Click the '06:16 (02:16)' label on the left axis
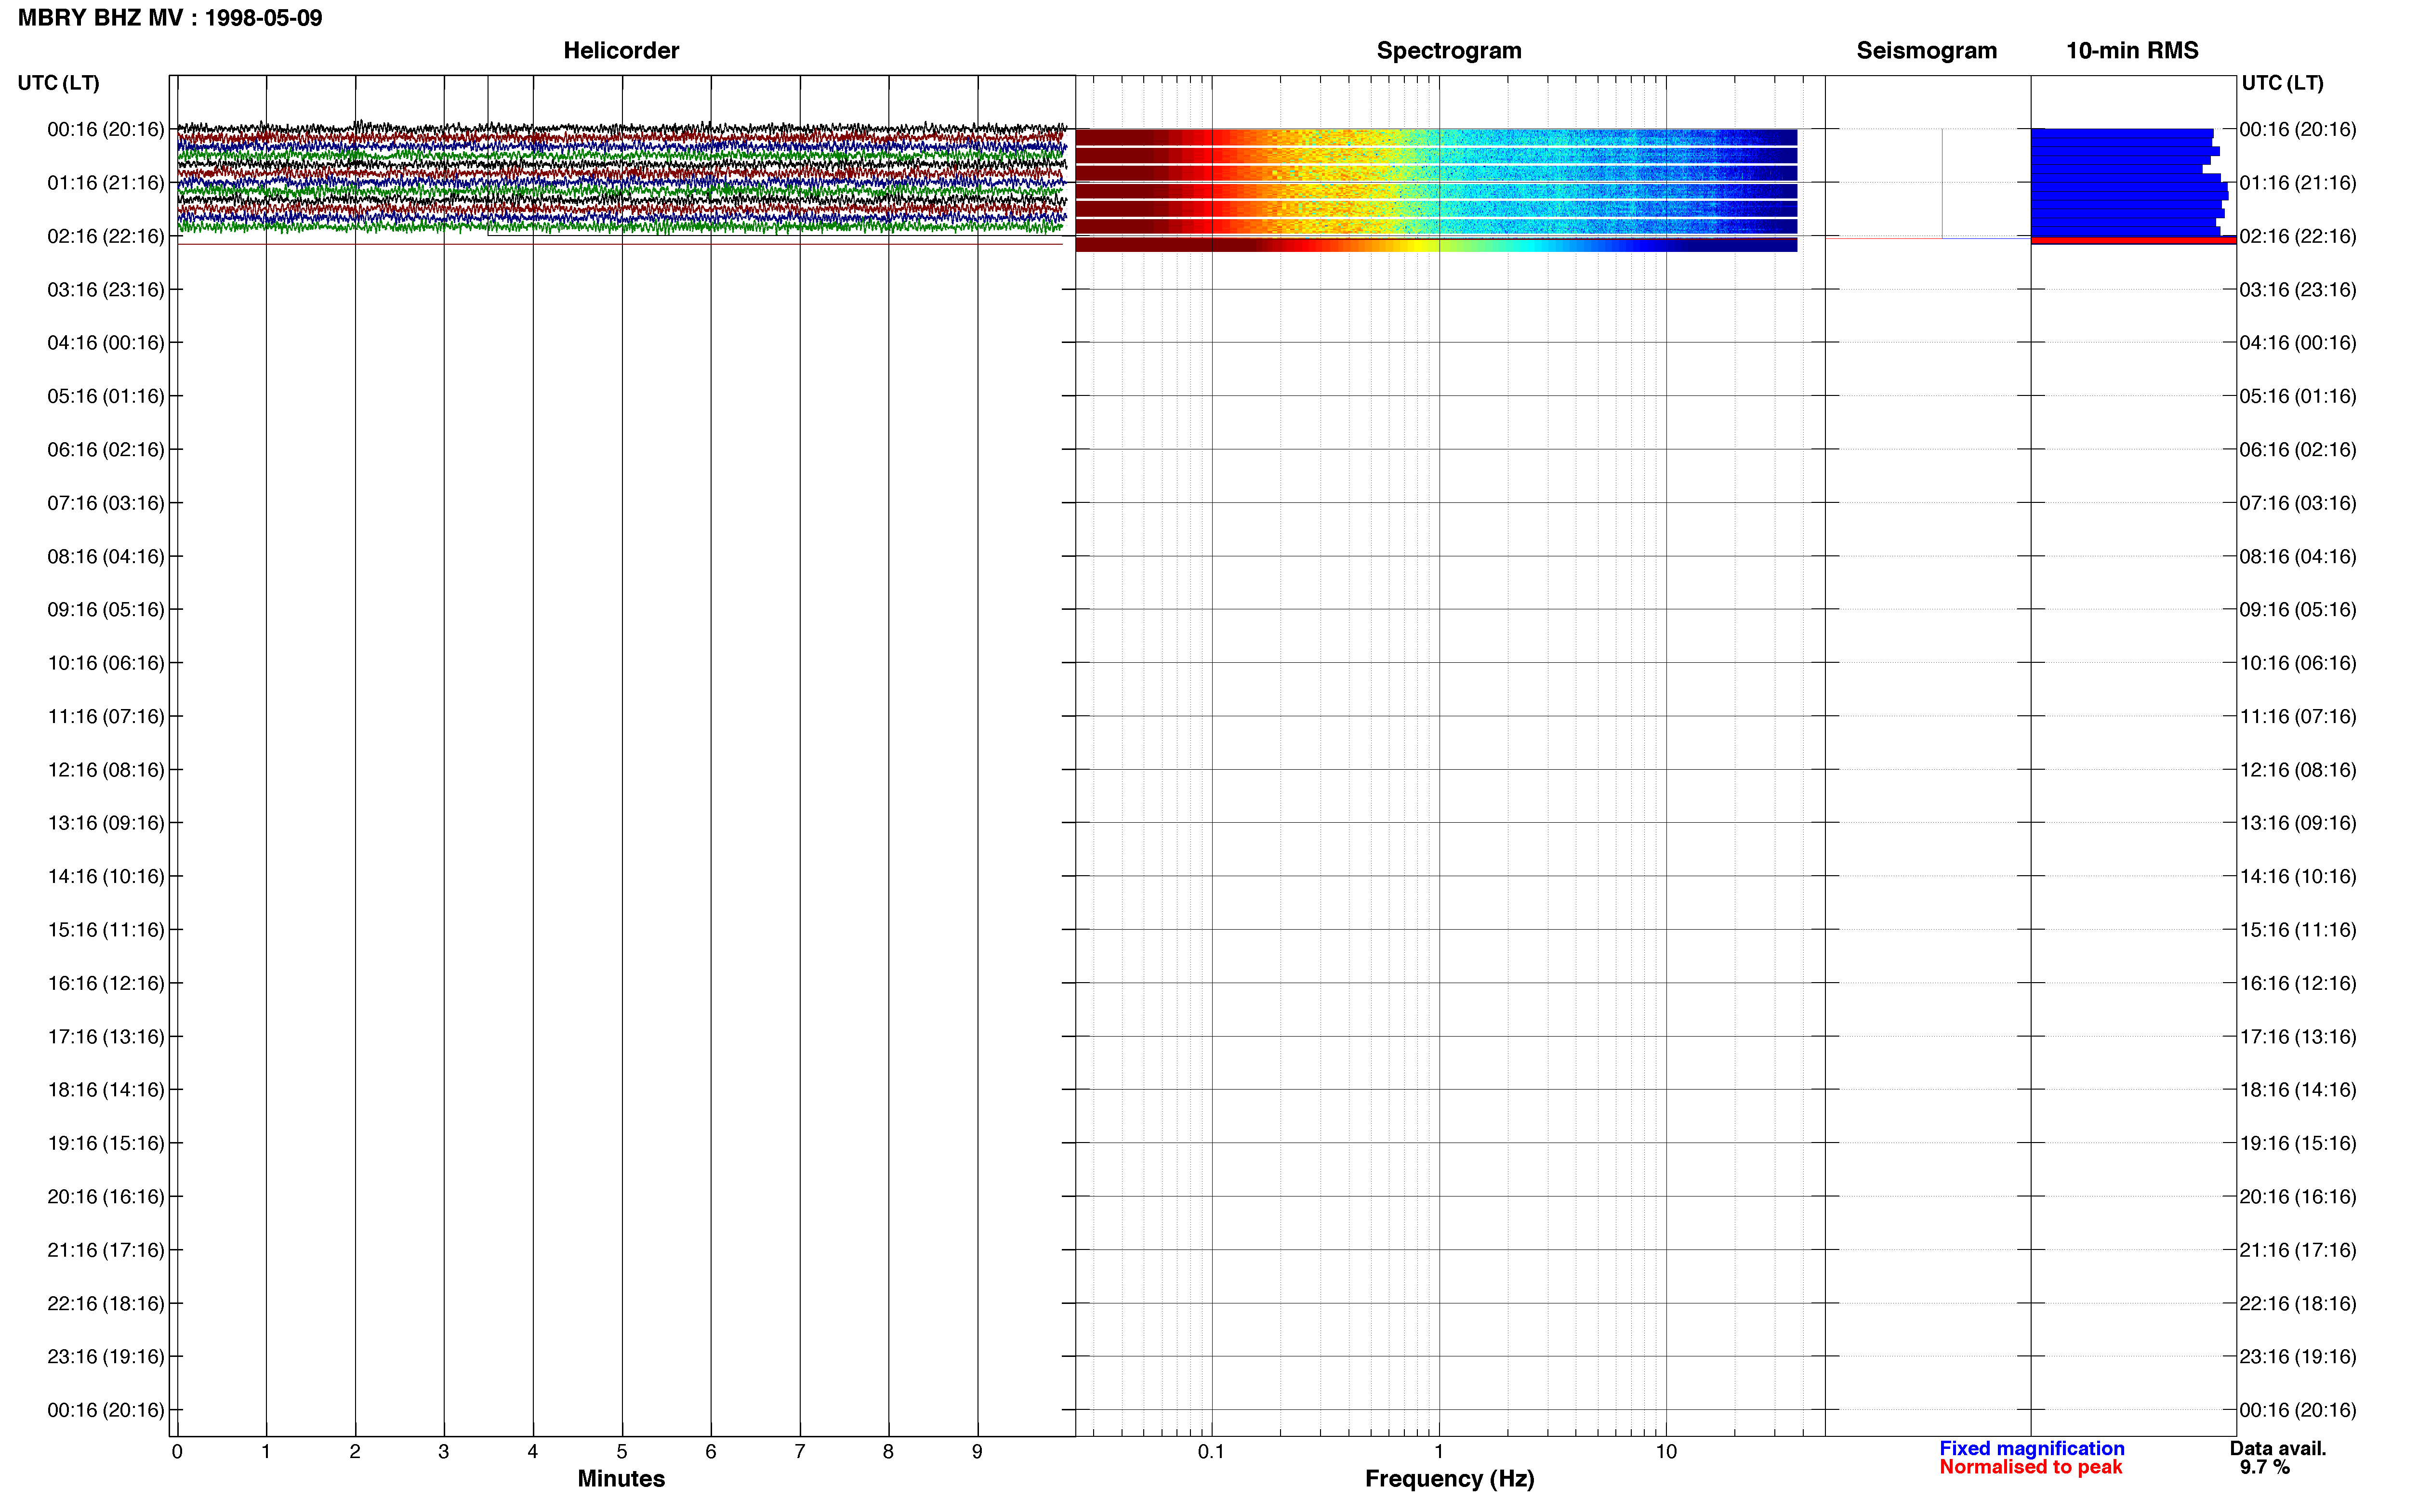The image size is (2418, 1512). coord(106,449)
